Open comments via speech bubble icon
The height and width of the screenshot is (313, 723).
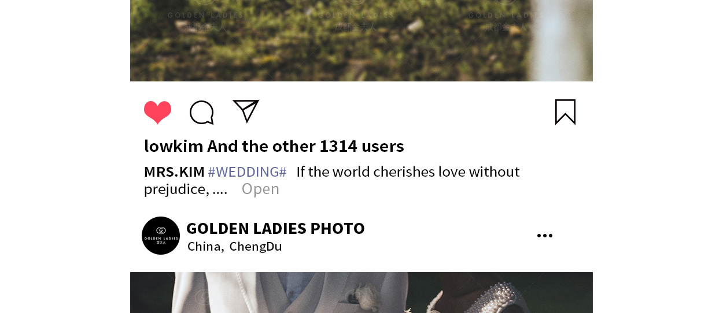(x=202, y=112)
